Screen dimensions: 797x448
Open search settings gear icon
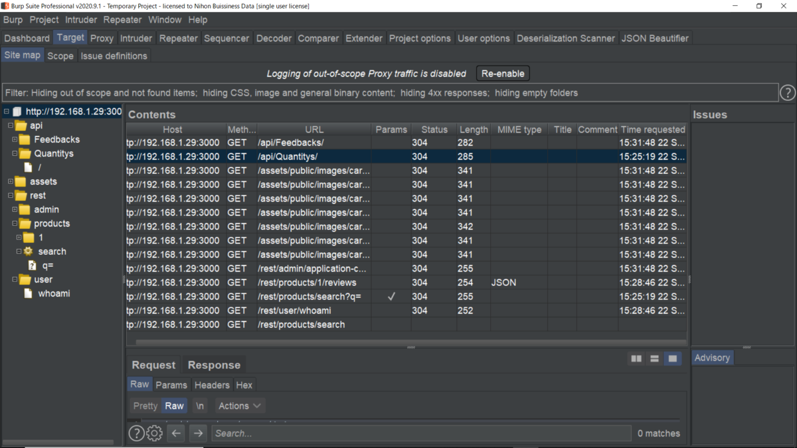(154, 433)
